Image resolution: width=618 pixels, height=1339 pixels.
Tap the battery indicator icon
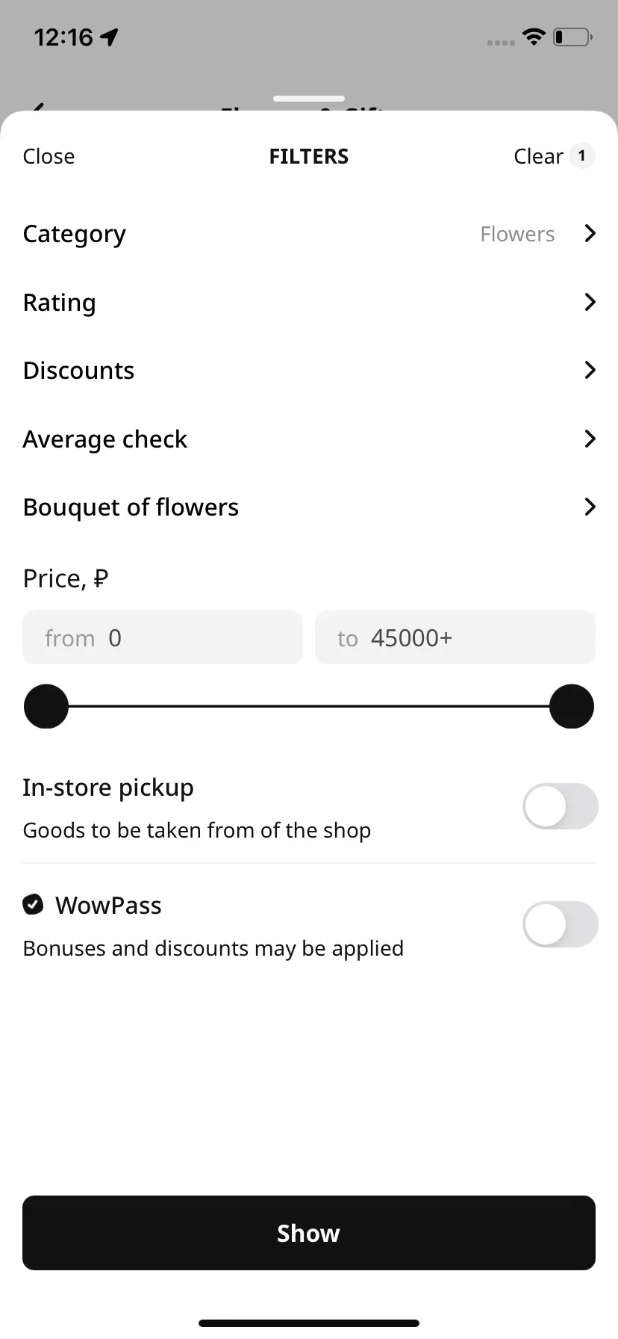point(572,37)
